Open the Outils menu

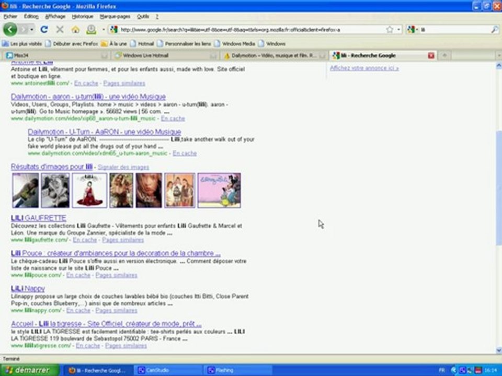pos(143,16)
